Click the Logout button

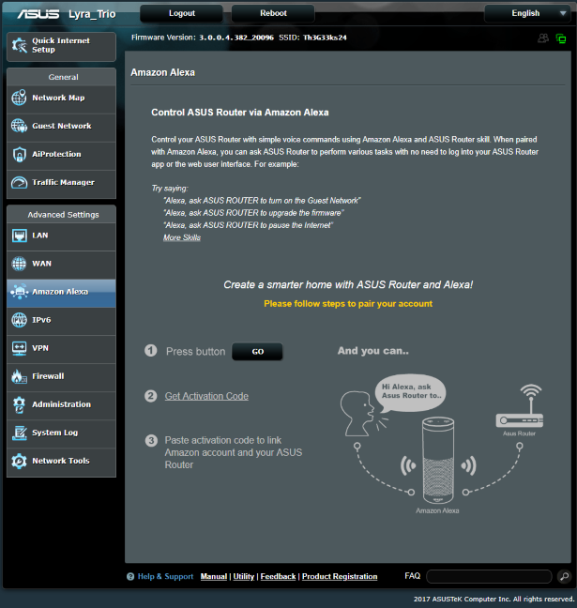pos(181,13)
